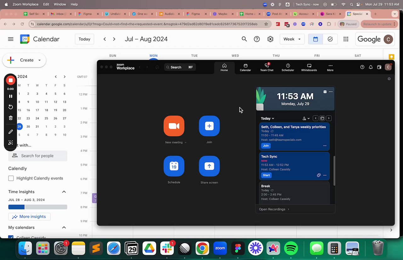Start a New meeting in Zoom
The image size is (403, 260).
point(174,126)
